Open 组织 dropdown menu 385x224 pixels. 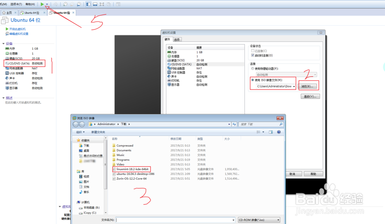(x=80, y=132)
